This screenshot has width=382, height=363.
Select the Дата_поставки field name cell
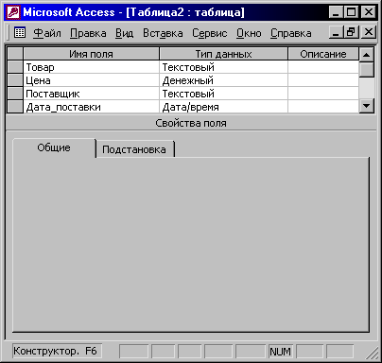[x=91, y=107]
